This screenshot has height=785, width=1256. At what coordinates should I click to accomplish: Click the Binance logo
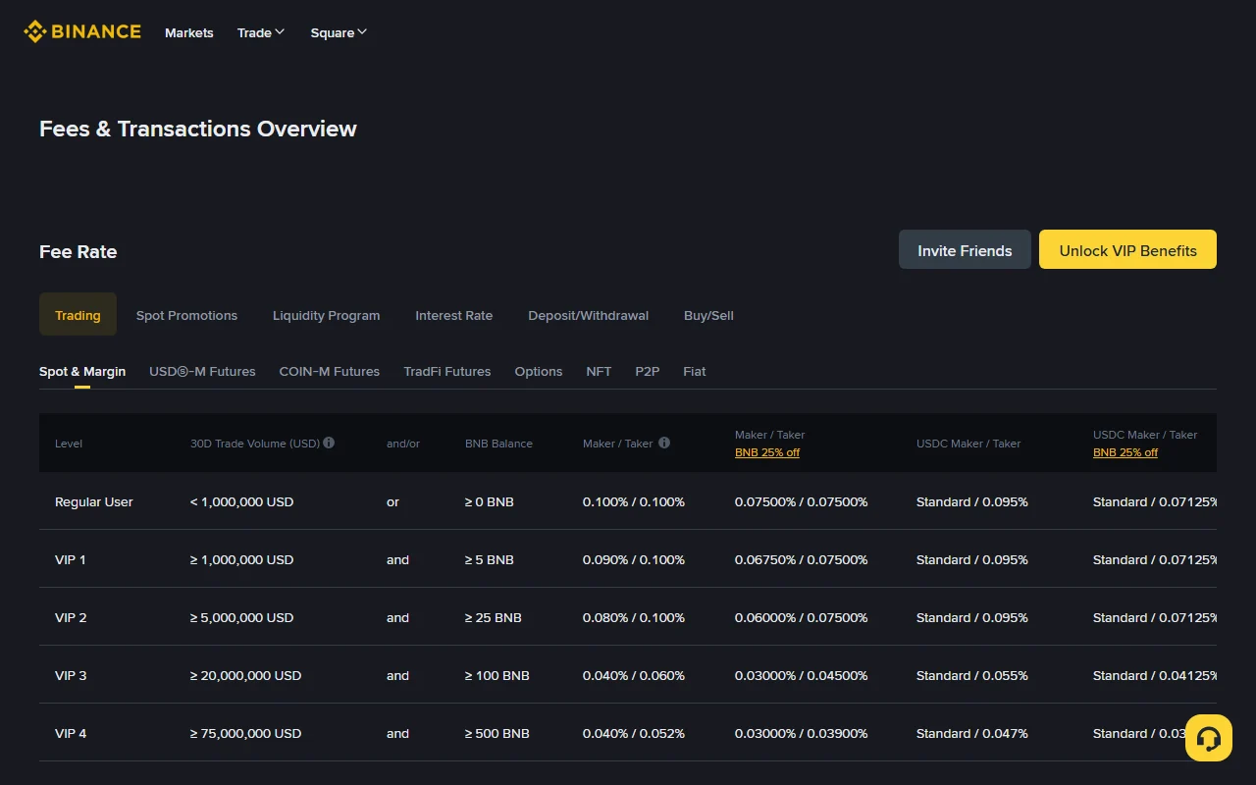click(82, 31)
